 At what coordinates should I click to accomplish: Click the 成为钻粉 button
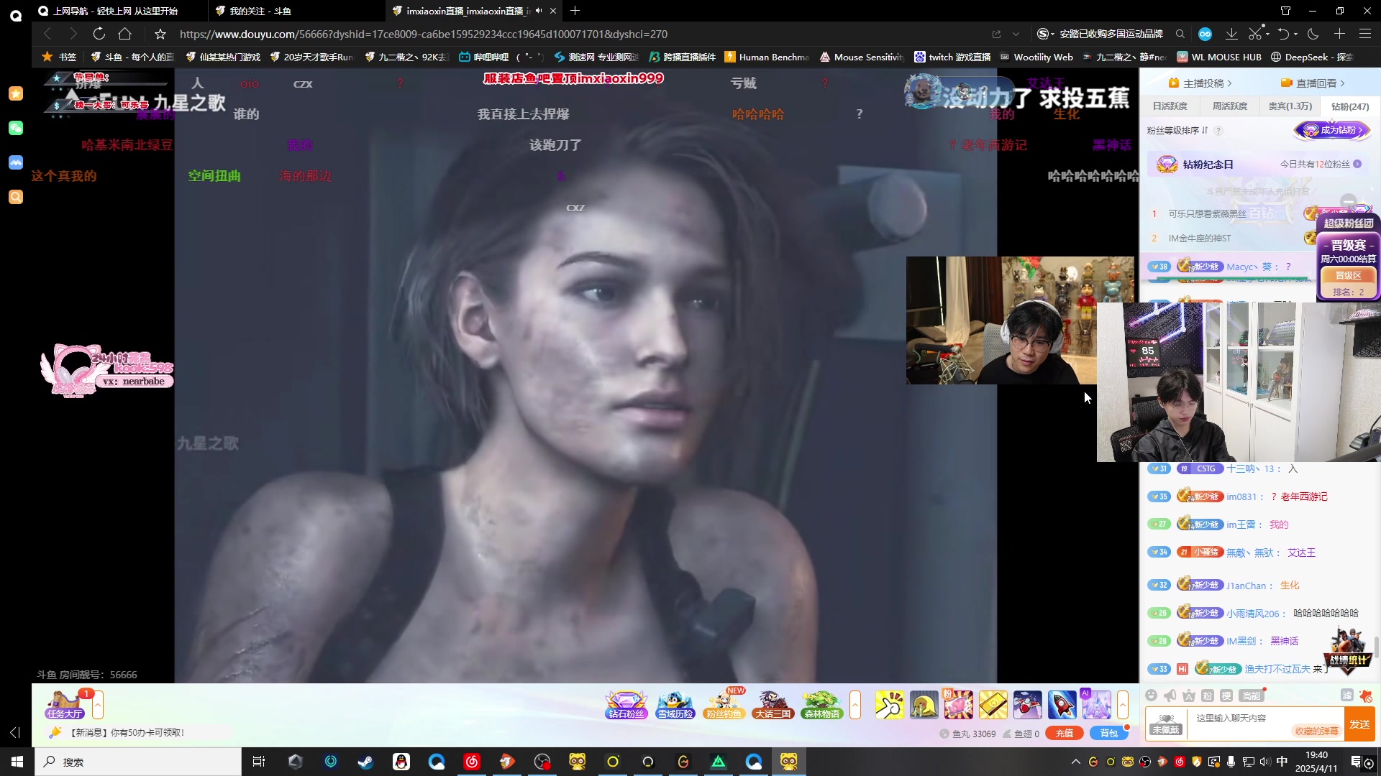pyautogui.click(x=1332, y=130)
